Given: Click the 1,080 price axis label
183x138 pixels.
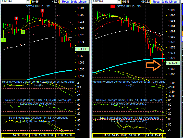Looking at the screenshot, I should tap(172, 37).
